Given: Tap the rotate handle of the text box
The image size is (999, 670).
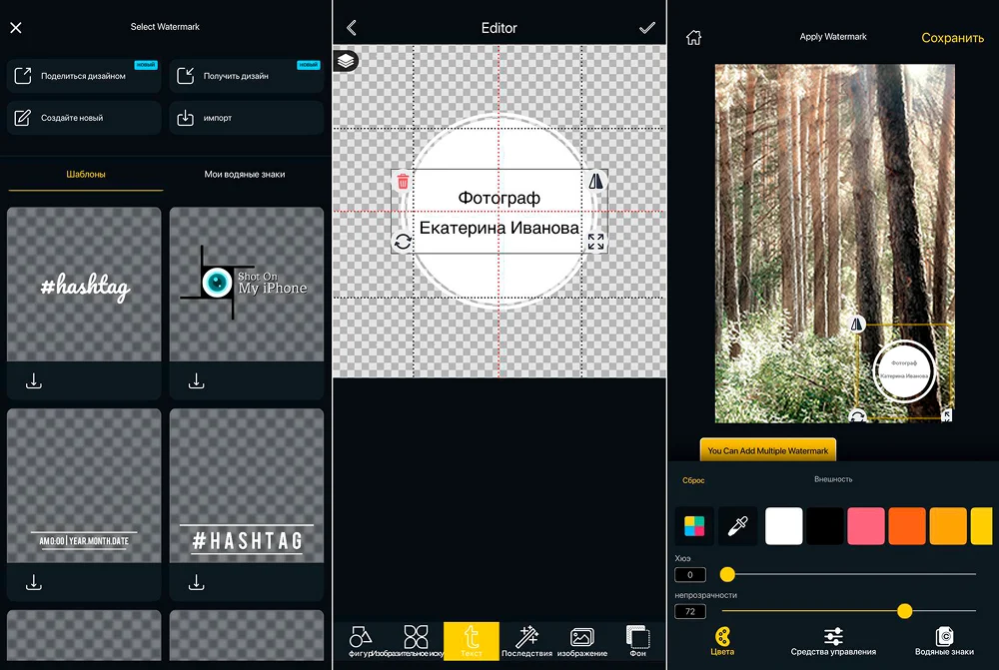Looking at the screenshot, I should [403, 242].
